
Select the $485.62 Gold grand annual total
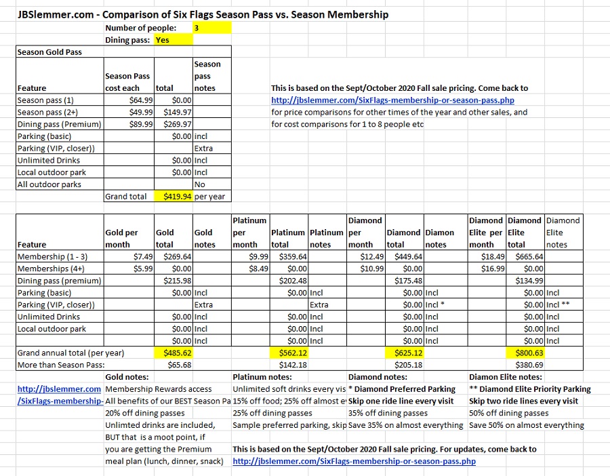tap(174, 353)
